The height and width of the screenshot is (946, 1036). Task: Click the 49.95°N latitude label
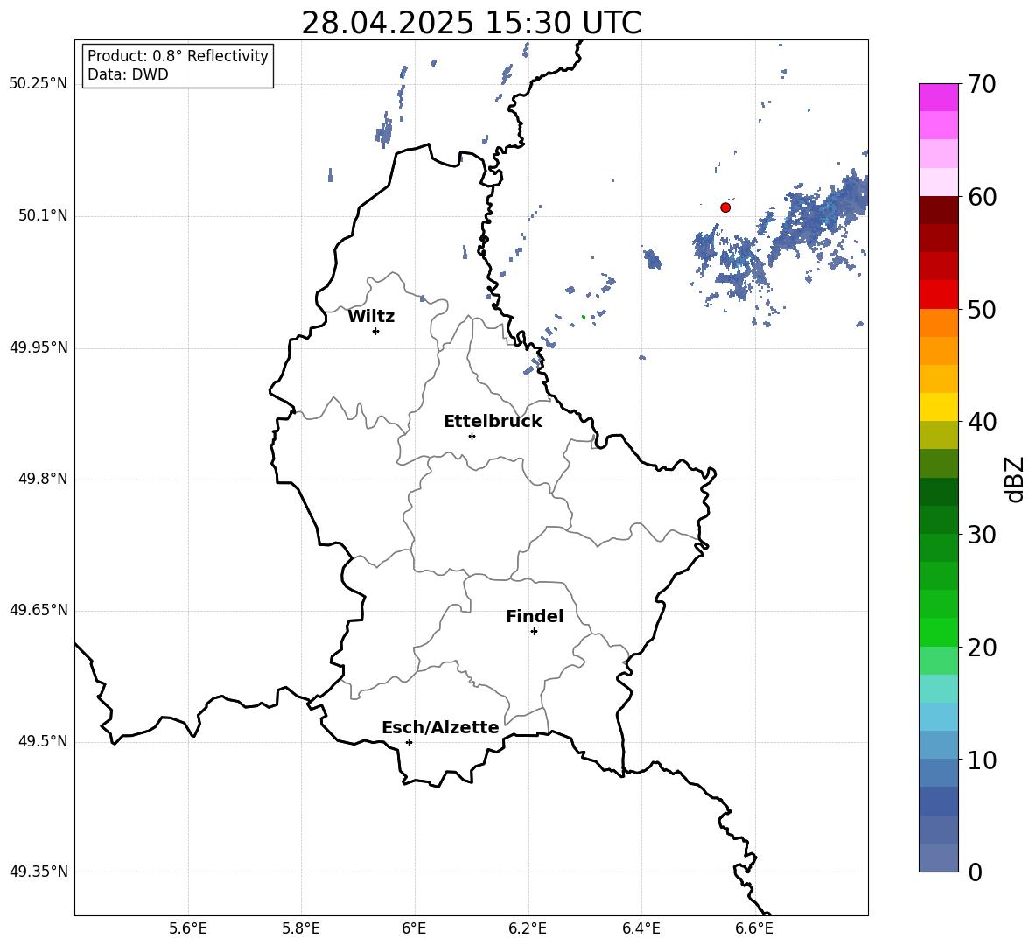[38, 347]
